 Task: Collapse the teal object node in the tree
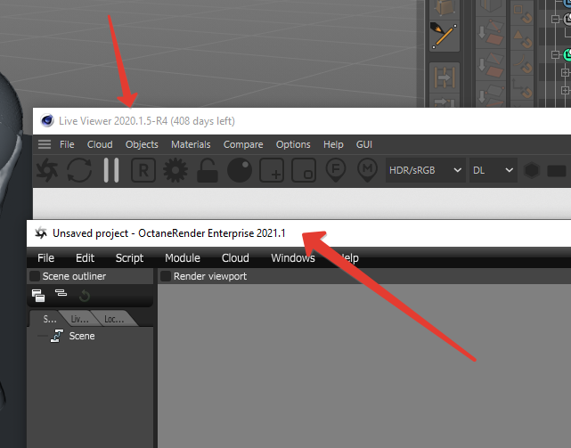coord(555,54)
